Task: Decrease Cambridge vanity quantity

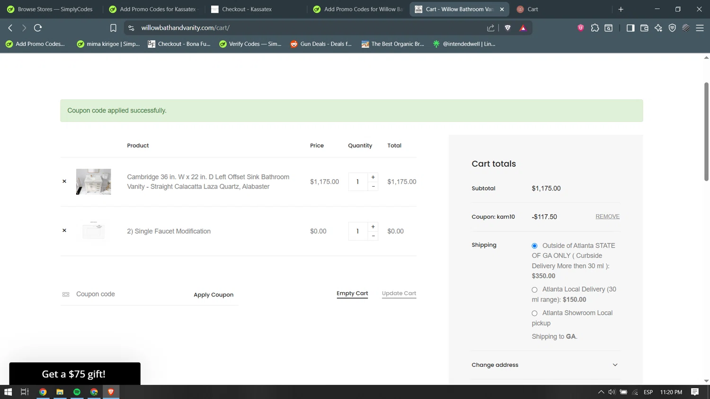Action: 373,186
